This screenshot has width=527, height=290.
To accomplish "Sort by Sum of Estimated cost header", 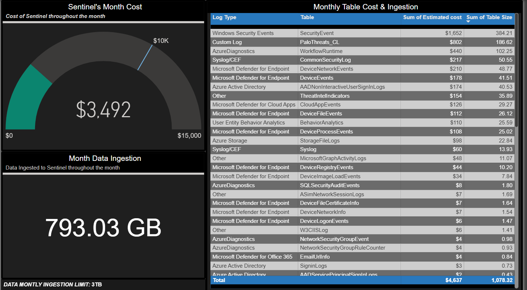I will (432, 17).
